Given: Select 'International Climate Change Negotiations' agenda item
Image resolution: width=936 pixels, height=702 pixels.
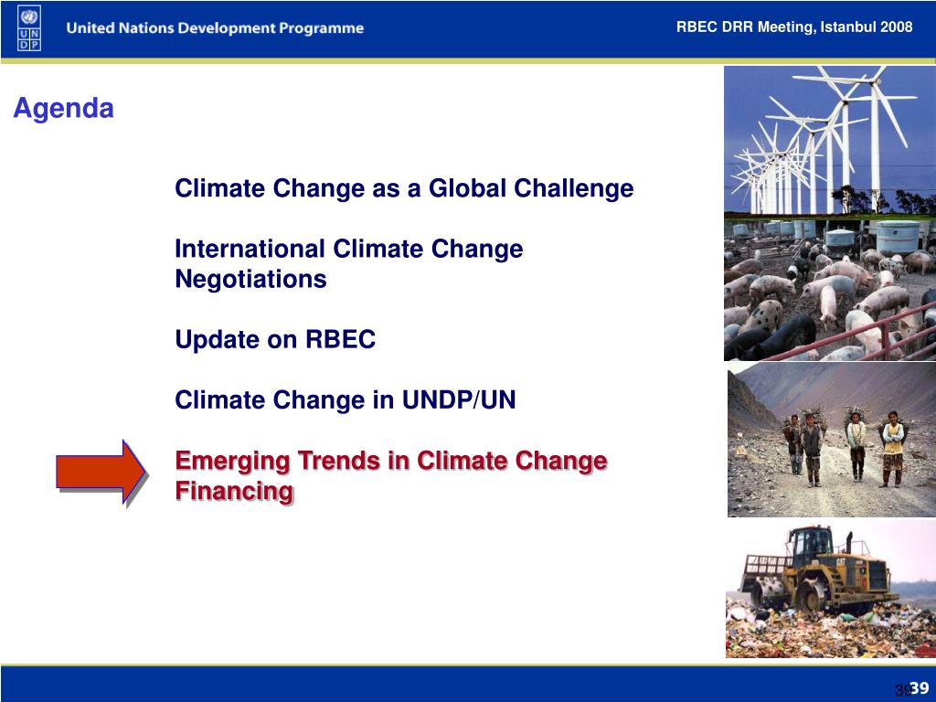Looking at the screenshot, I should tap(349, 264).
